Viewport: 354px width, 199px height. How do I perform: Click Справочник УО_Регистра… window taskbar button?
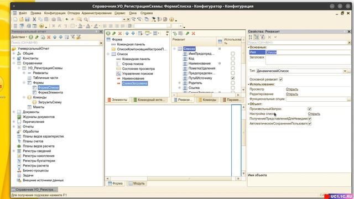[34, 190]
